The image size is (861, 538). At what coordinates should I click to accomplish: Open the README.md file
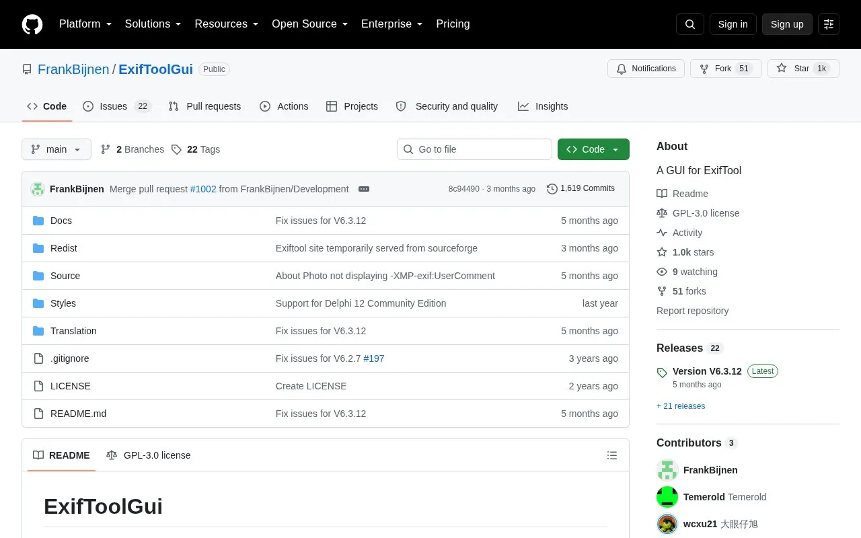[78, 414]
